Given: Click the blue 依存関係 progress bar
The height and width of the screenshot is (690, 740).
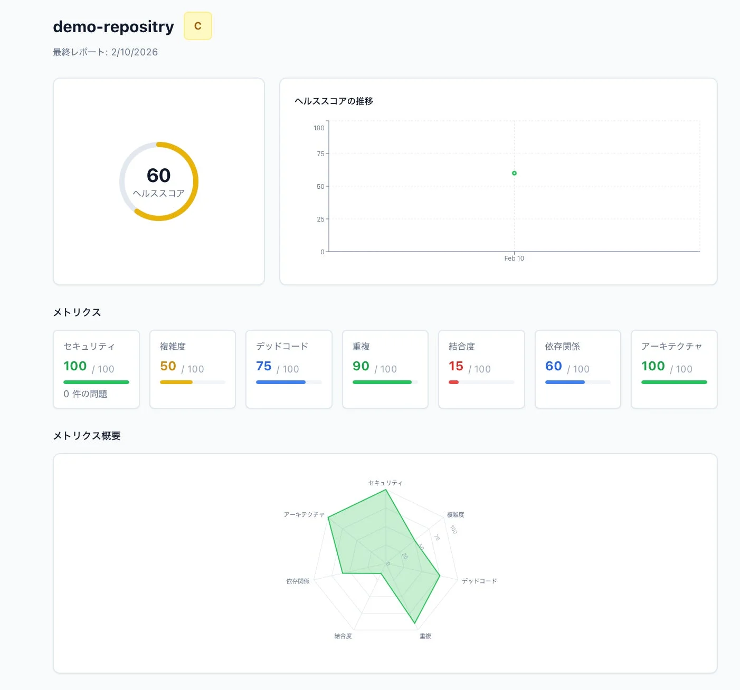Looking at the screenshot, I should pyautogui.click(x=565, y=382).
